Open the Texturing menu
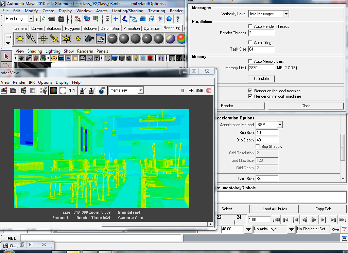Image resolution: width=348 pixels, height=253 pixels. (x=157, y=11)
